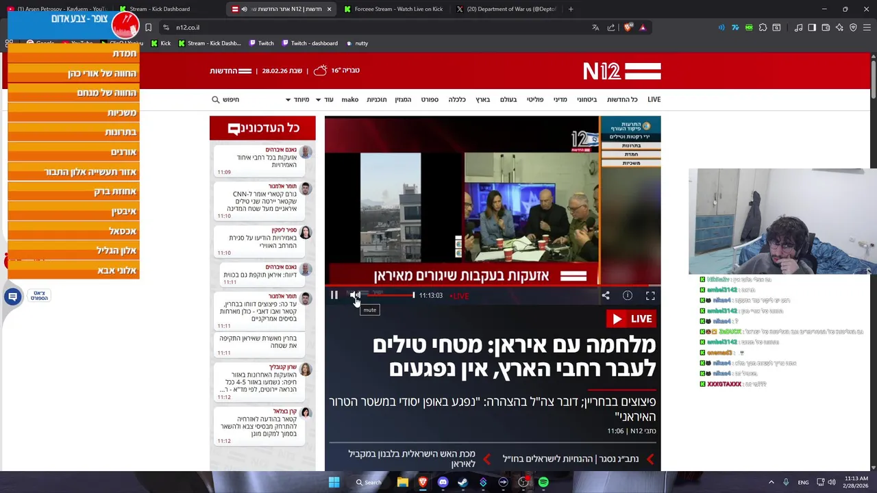This screenshot has width=877, height=493.
Task: Switch to Forceee Stream Kick tab
Action: tap(394, 9)
